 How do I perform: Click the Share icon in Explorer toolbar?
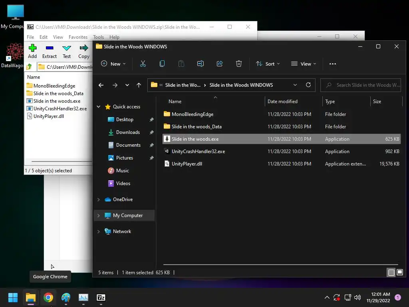coord(220,64)
